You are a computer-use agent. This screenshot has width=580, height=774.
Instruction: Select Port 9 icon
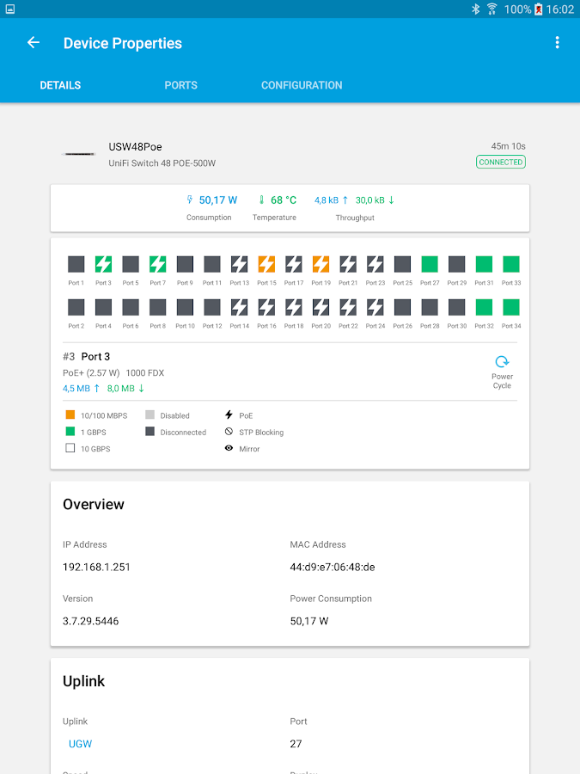[x=185, y=264]
